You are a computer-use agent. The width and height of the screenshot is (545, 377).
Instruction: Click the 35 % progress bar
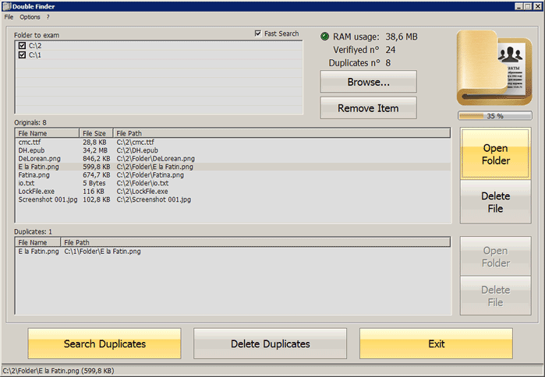click(495, 116)
